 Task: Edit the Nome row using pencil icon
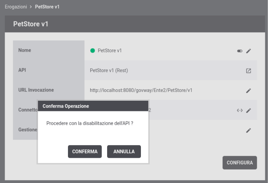click(x=248, y=51)
